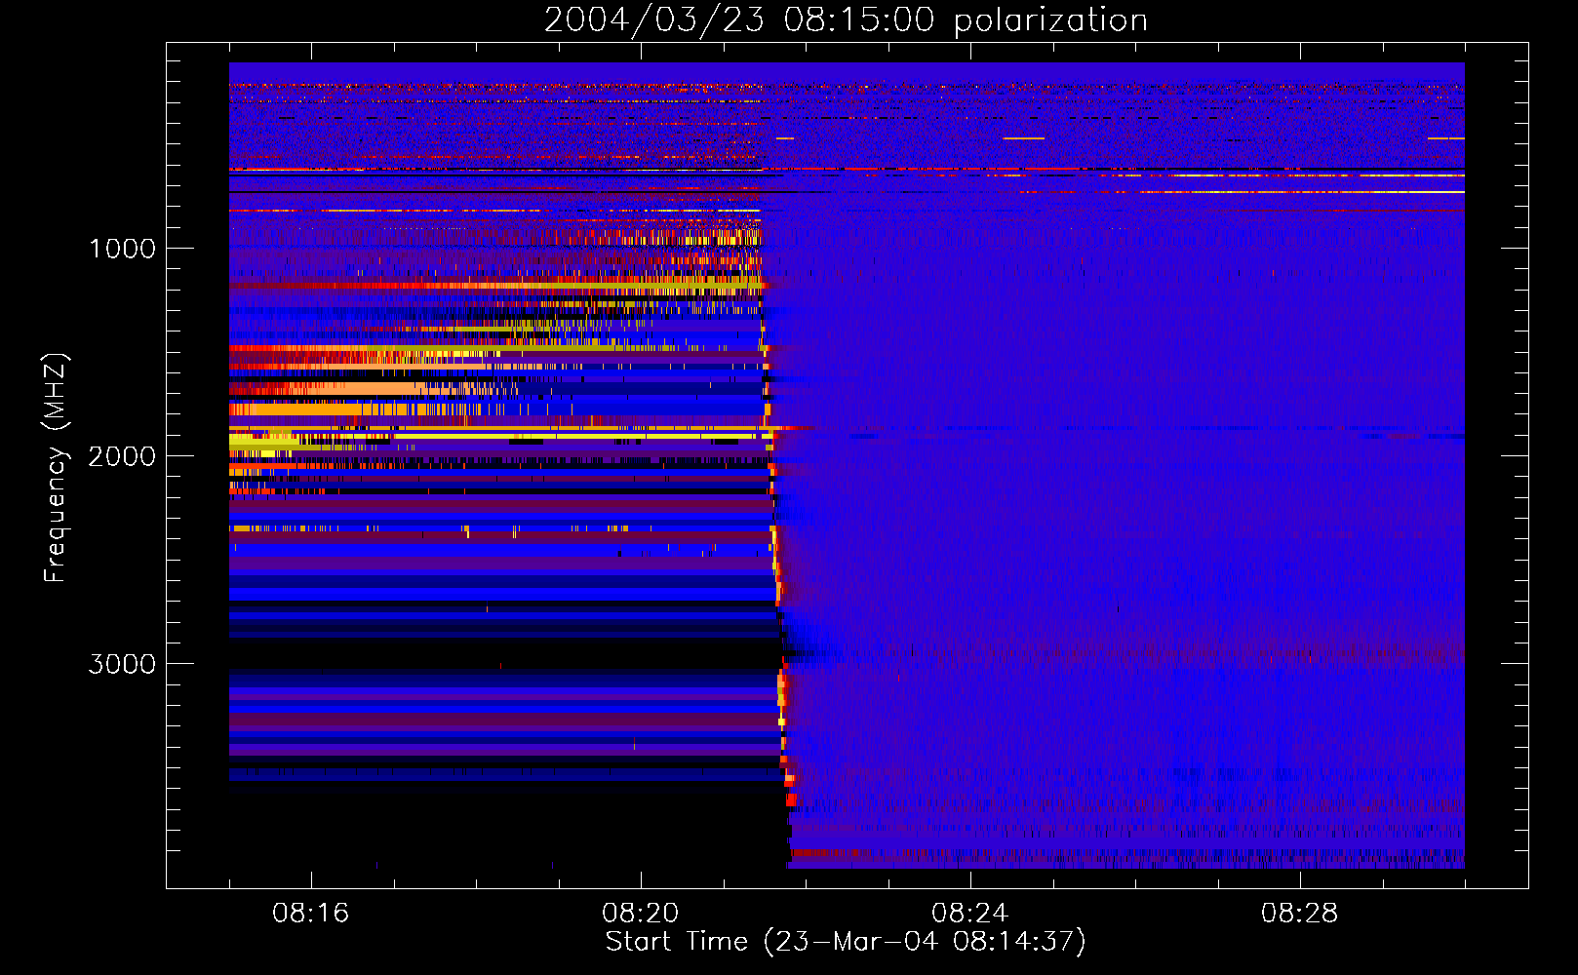Select the 1000 frequency axis label
The height and width of the screenshot is (975, 1578).
[x=122, y=249]
